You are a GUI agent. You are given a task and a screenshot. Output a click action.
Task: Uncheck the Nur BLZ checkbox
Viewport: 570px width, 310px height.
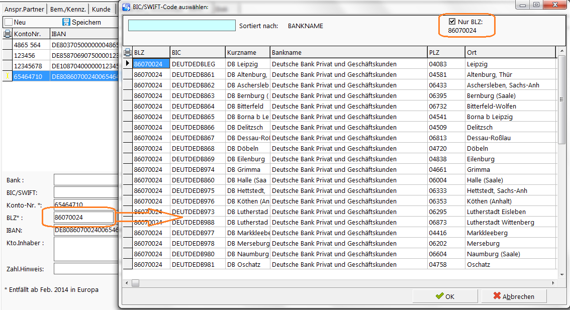click(x=452, y=22)
